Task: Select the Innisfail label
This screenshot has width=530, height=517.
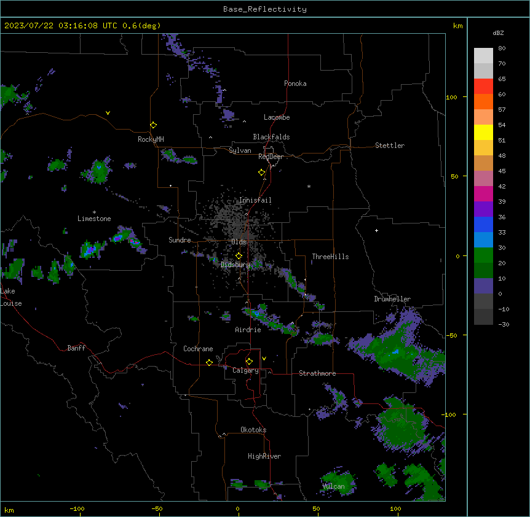Action: pos(255,200)
